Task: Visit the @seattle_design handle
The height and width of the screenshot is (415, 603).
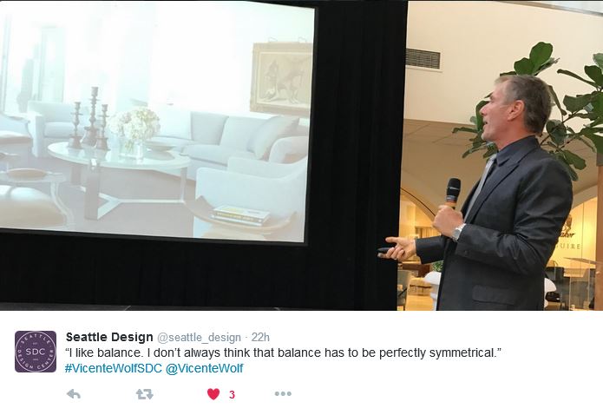Action: point(199,338)
